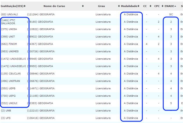The width and height of the screenshot is (183, 123).
Task: Select institution (3) UFS
Action: 6,118
